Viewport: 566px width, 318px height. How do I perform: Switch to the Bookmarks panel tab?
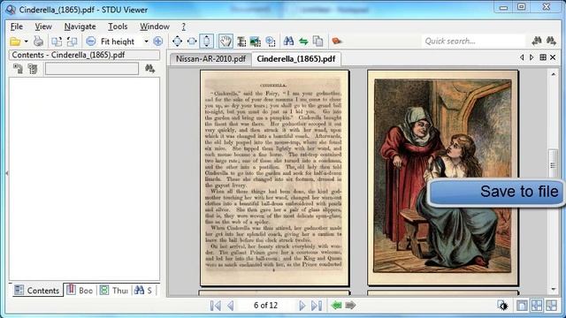(x=80, y=291)
